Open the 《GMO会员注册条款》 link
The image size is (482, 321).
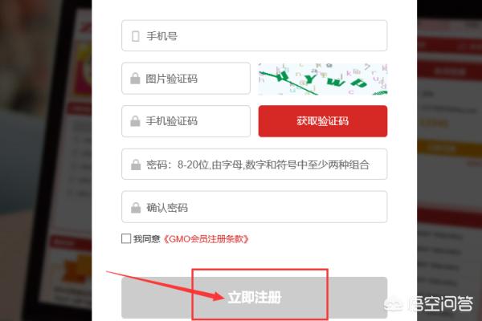click(x=206, y=238)
